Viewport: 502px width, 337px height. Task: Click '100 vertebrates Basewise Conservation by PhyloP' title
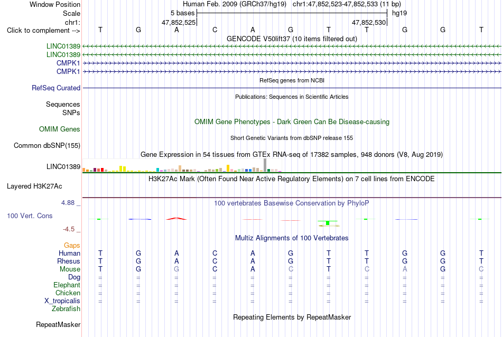pos(292,203)
